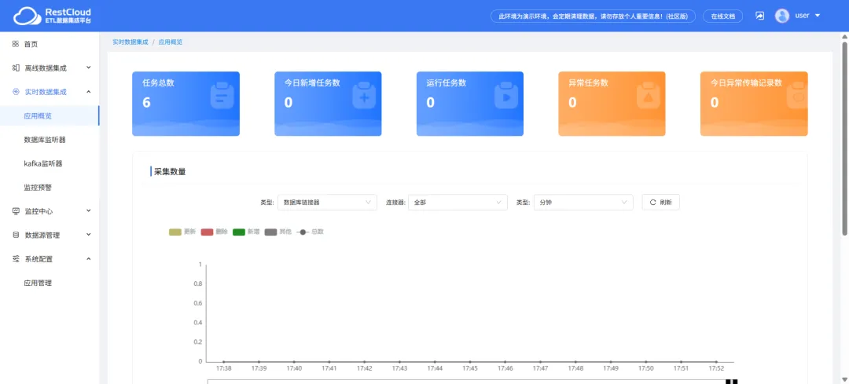
Task: Click the 首页 grid icon
Action: (16, 44)
